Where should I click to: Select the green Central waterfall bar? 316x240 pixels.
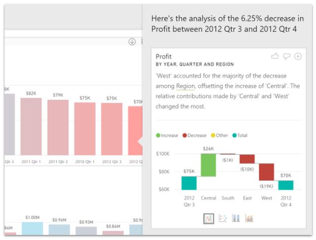pyautogui.click(x=208, y=165)
